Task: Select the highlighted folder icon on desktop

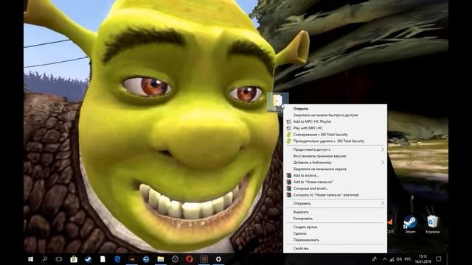Action: [278, 102]
